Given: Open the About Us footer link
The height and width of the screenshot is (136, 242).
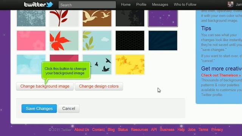Looking at the screenshot, I should (x=82, y=130).
